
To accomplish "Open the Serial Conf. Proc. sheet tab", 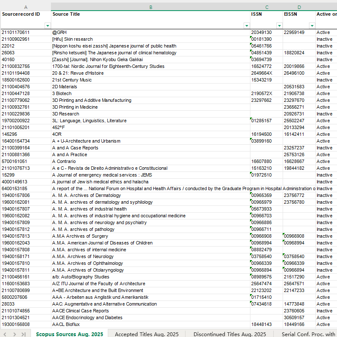I will (x=308, y=334).
